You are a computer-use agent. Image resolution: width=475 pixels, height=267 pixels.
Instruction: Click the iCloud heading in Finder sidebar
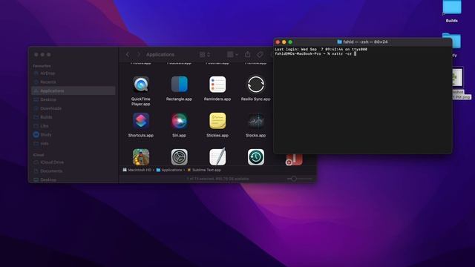point(39,155)
